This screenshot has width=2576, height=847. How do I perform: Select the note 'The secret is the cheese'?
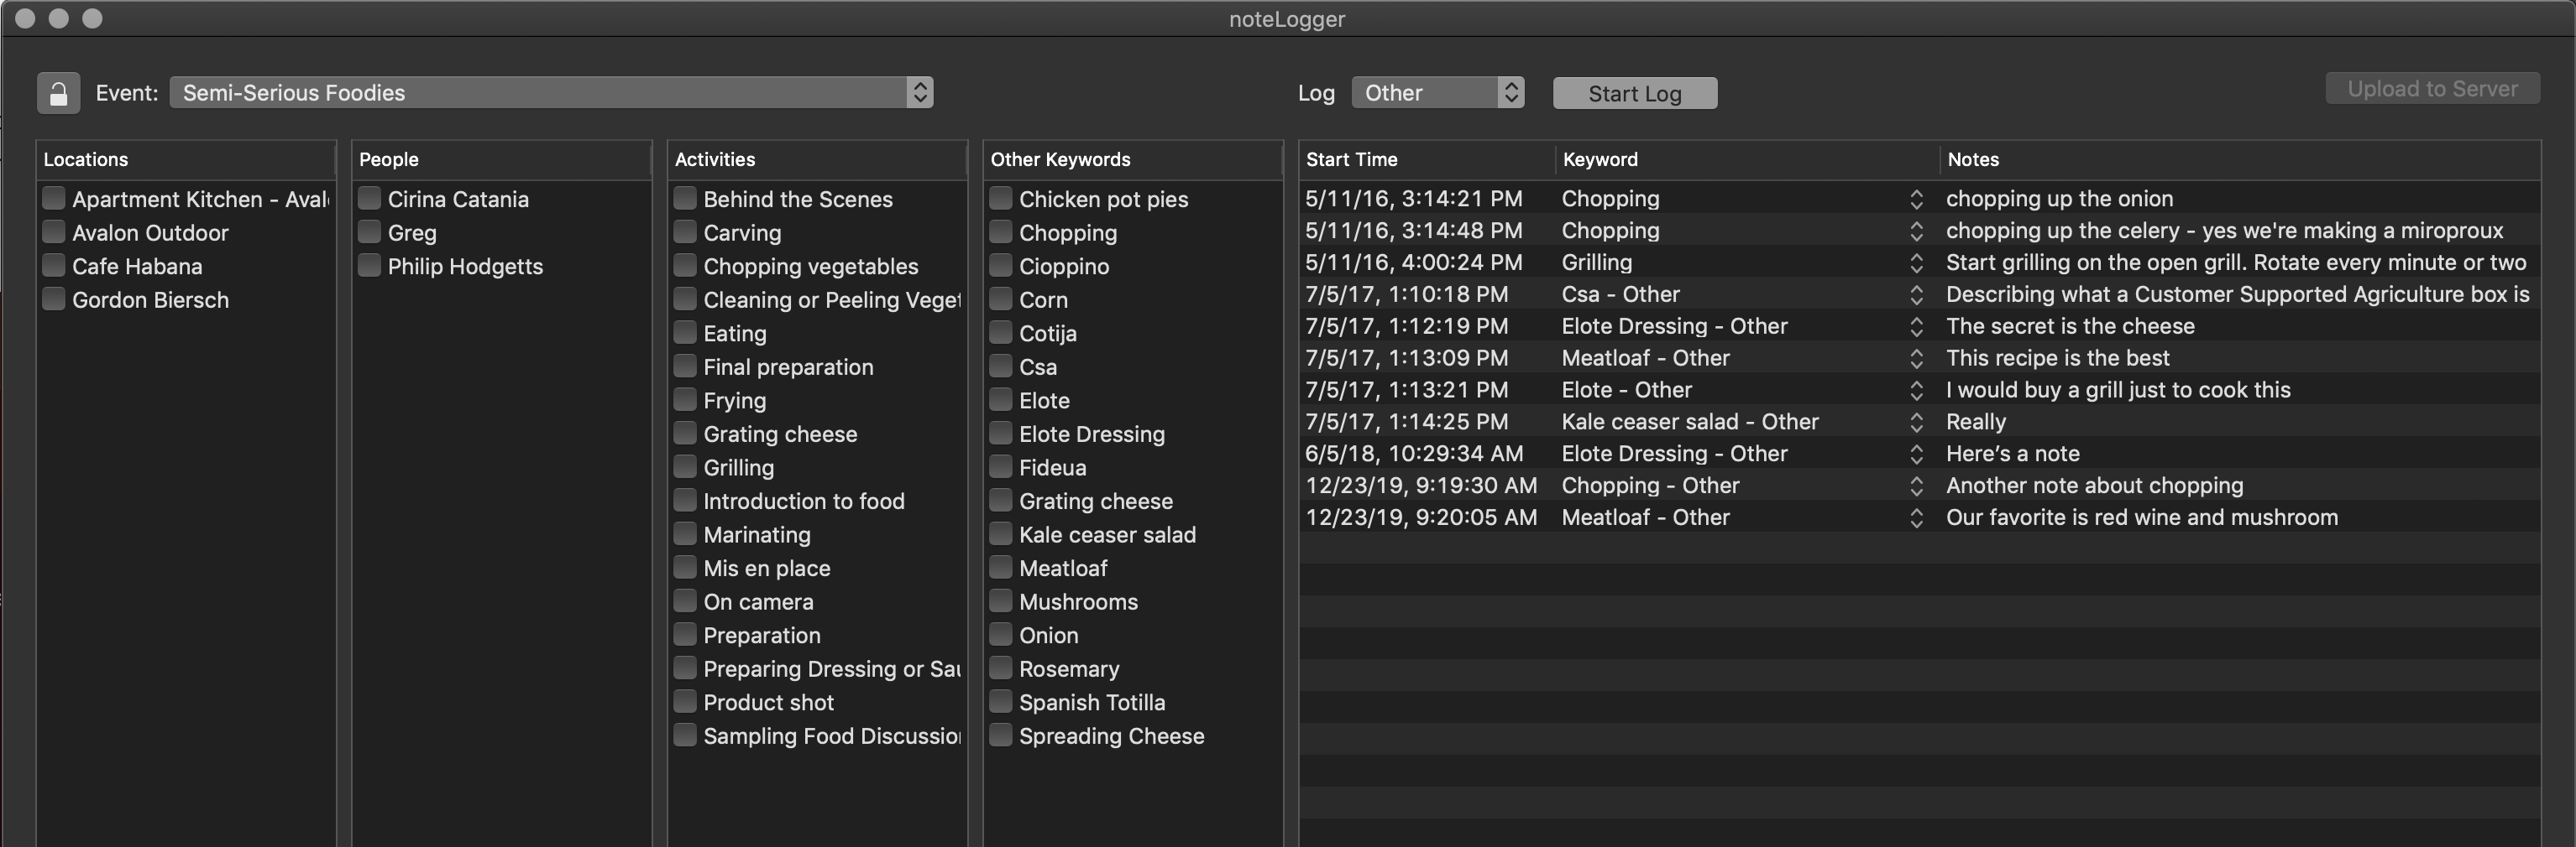[x=2070, y=326]
